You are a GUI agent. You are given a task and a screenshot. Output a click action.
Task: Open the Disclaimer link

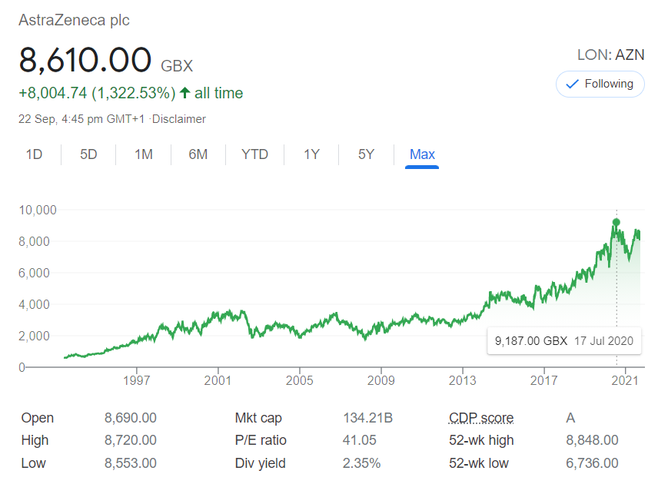click(179, 119)
